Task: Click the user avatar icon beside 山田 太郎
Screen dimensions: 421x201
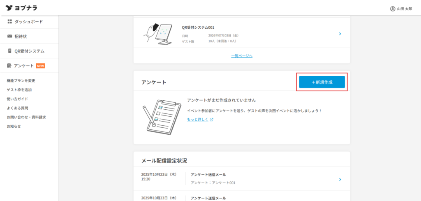Action: pyautogui.click(x=392, y=9)
